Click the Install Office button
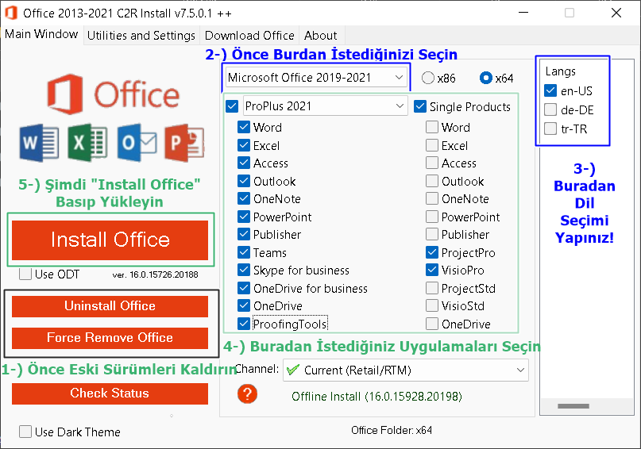This screenshot has width=641, height=449. click(x=110, y=240)
